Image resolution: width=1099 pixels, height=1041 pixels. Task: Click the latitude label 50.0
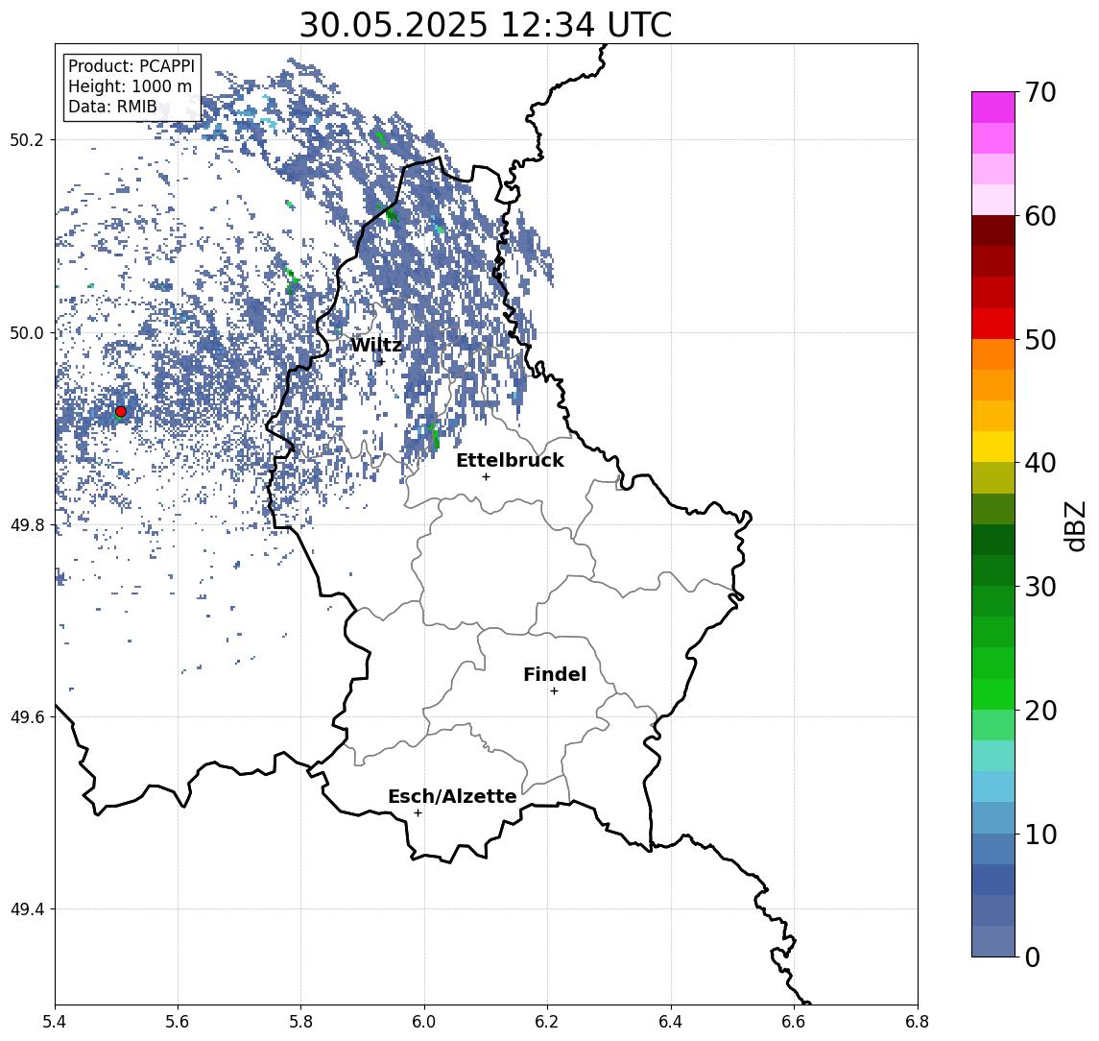click(x=26, y=332)
